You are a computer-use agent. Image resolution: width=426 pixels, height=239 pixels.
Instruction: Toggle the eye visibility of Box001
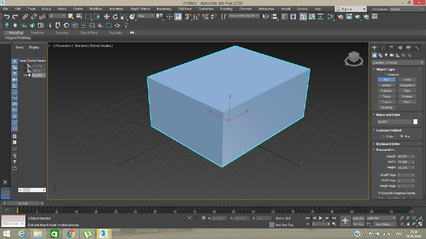25,75
